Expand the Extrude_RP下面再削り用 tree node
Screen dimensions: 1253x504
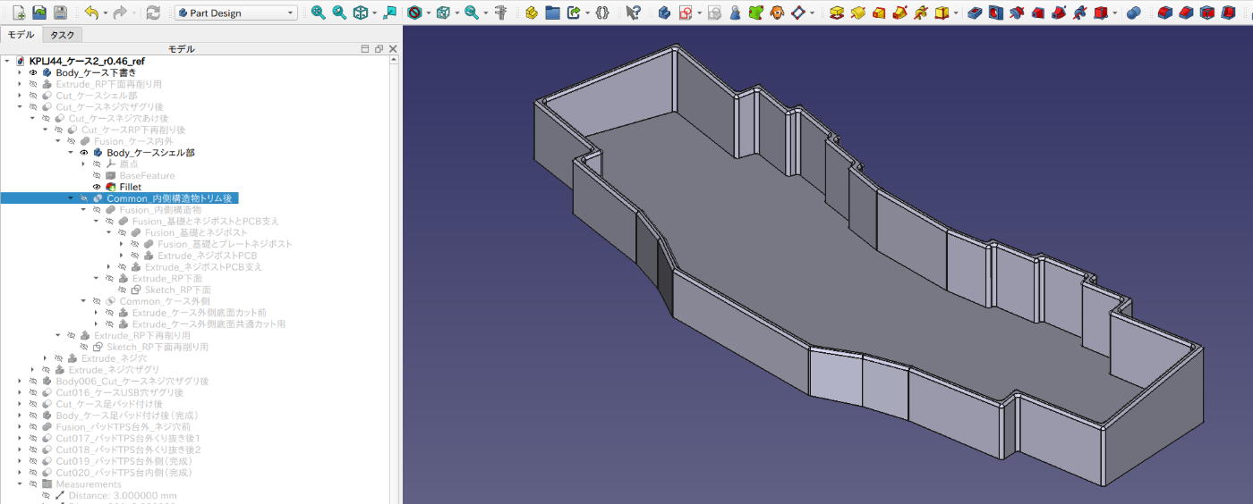point(20,84)
